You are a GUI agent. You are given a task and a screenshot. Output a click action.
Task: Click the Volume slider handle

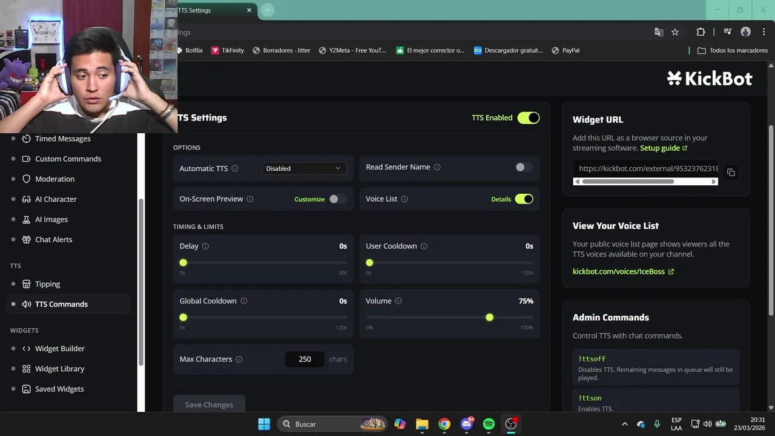pyautogui.click(x=489, y=317)
